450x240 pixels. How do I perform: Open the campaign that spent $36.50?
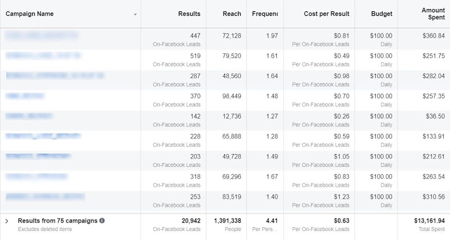point(29,116)
